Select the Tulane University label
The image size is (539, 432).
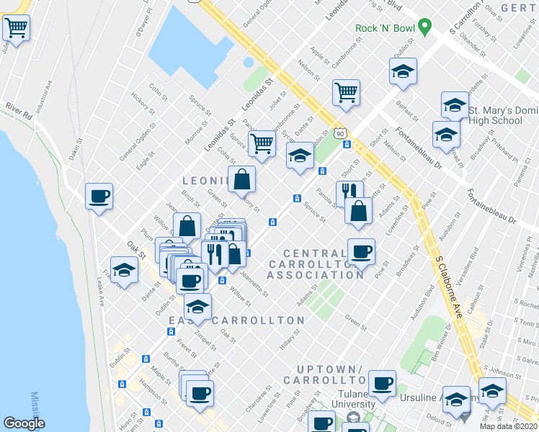point(353,399)
